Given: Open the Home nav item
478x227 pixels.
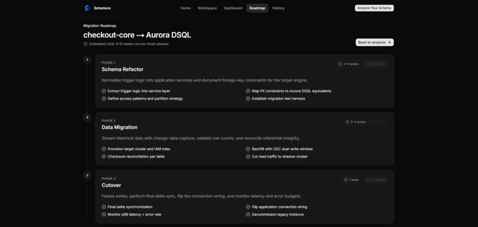Looking at the screenshot, I should [x=186, y=8].
